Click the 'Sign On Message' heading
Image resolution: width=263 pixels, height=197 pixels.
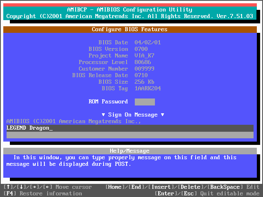pyautogui.click(x=133, y=115)
